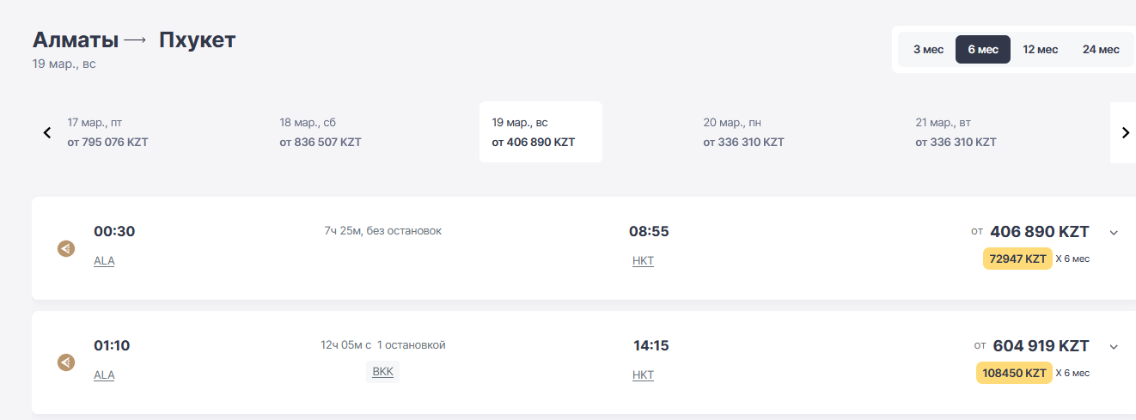Show earlier dates with left arrow
The height and width of the screenshot is (420, 1136).
click(47, 132)
